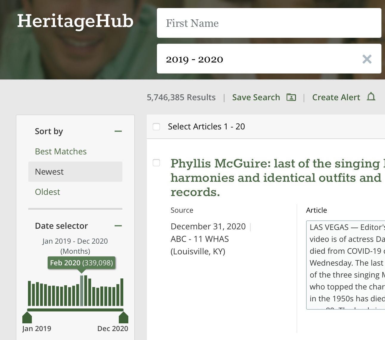Click the first histogram bar for Jan 2019
The image size is (385, 340).
29,293
